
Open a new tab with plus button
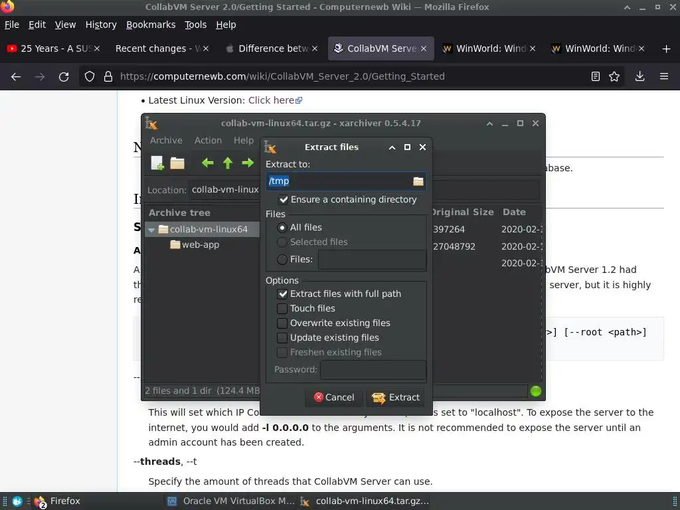[667, 48]
